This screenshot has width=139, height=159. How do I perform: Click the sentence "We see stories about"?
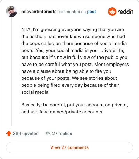(x=95, y=78)
